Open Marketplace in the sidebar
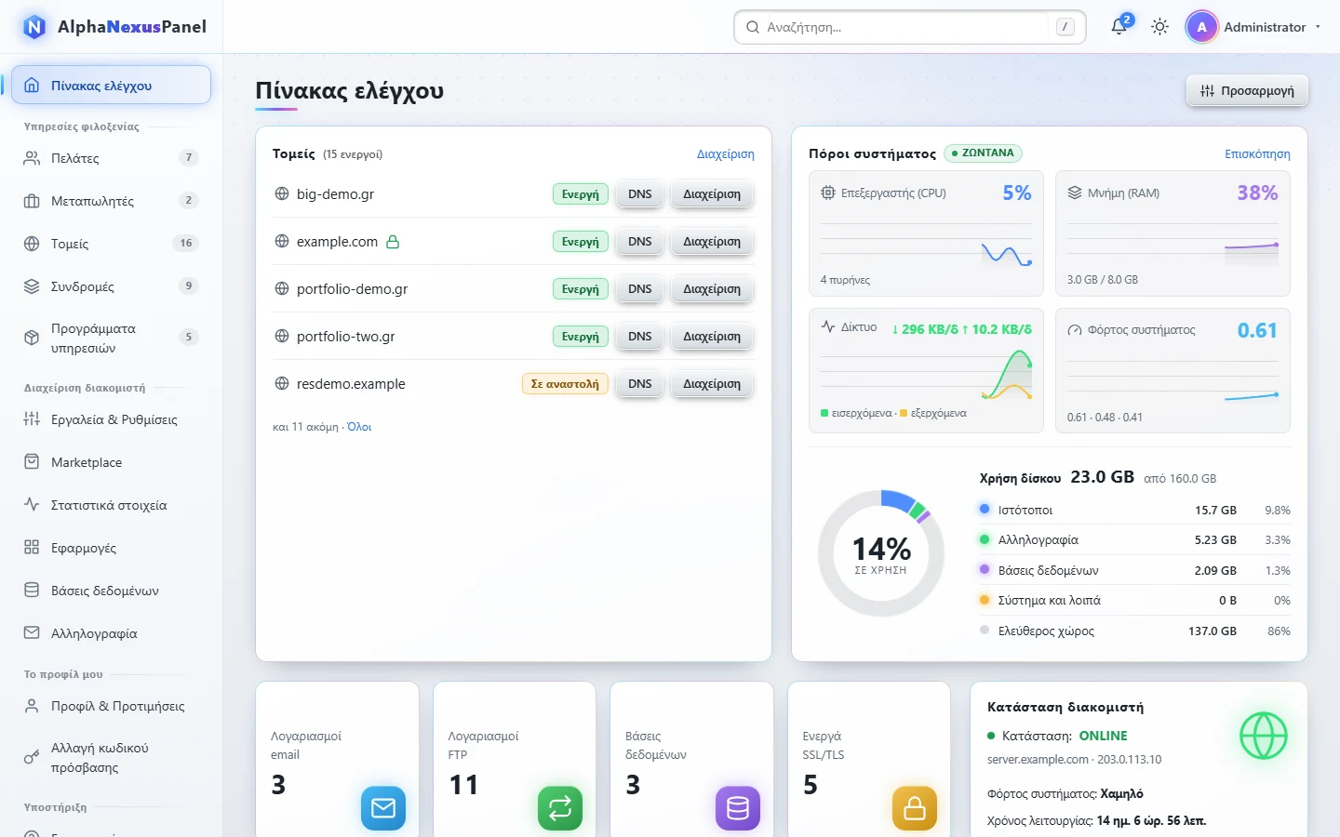 (x=112, y=462)
